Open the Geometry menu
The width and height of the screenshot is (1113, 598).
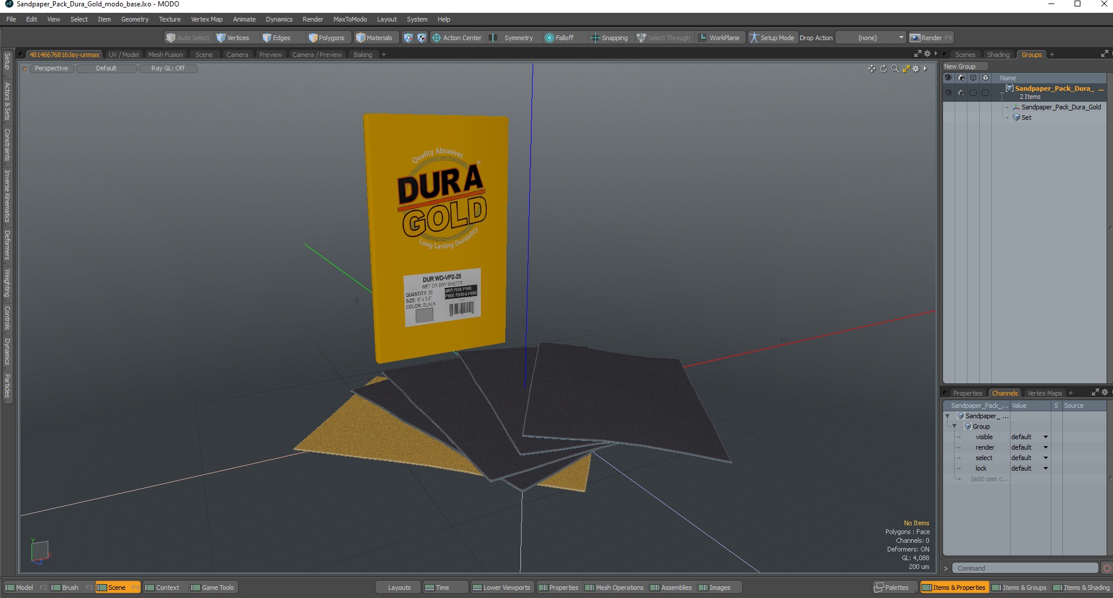[134, 19]
